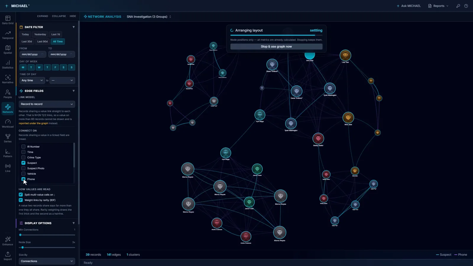
Task: Open the Workload gauge icon
Action: coord(8,122)
